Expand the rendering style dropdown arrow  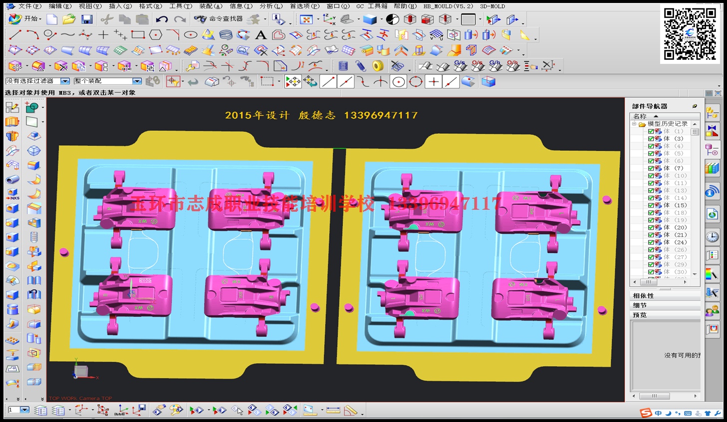381,20
